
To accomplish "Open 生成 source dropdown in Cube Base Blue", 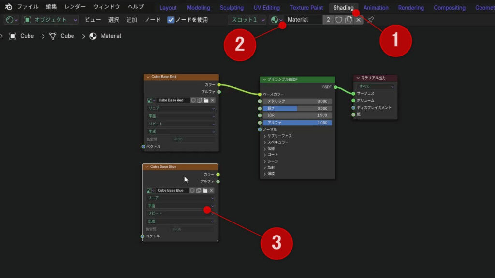I will coord(180,222).
